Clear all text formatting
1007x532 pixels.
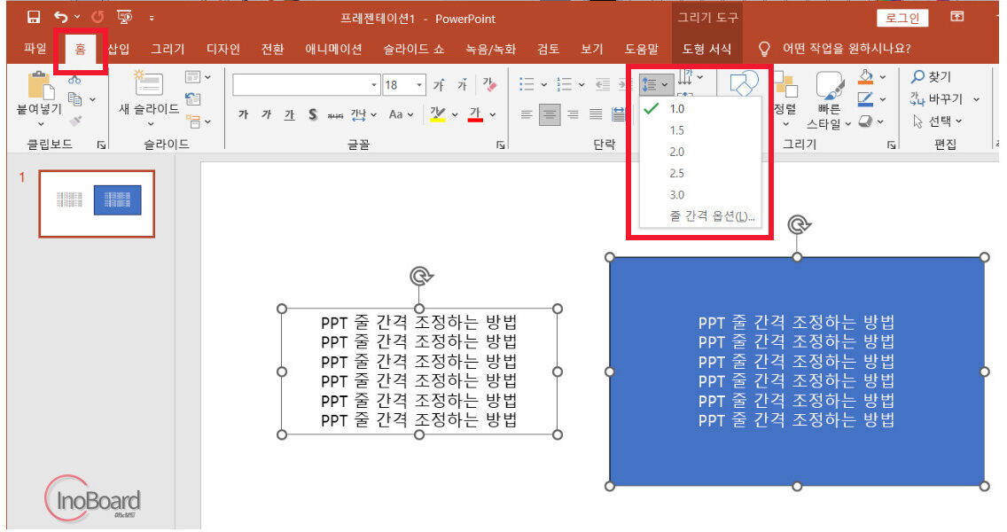[489, 85]
